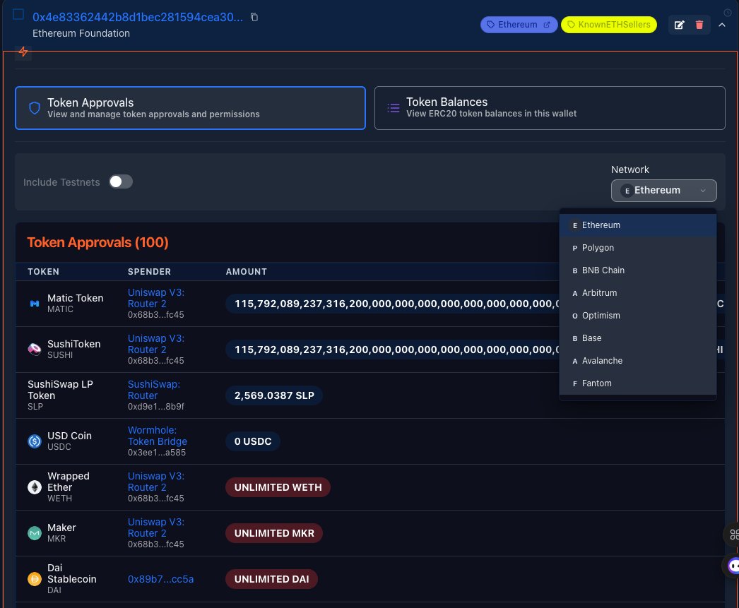
Task: Open the Network dropdown
Action: pos(663,190)
